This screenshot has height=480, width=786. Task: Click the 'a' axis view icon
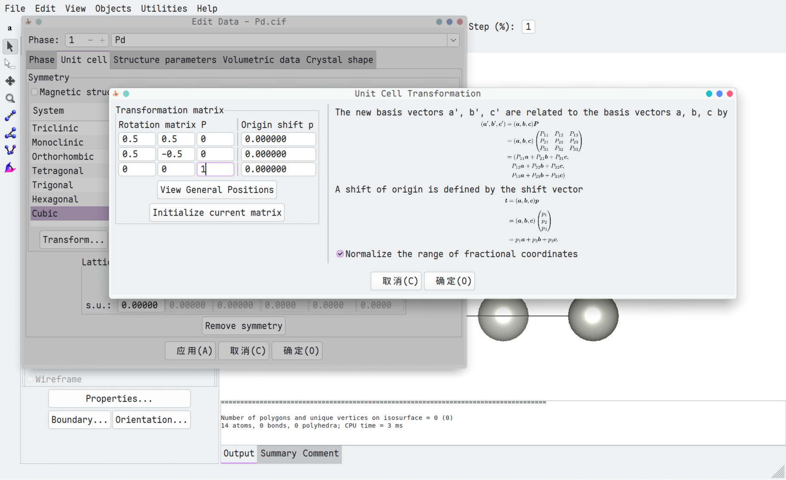9,28
